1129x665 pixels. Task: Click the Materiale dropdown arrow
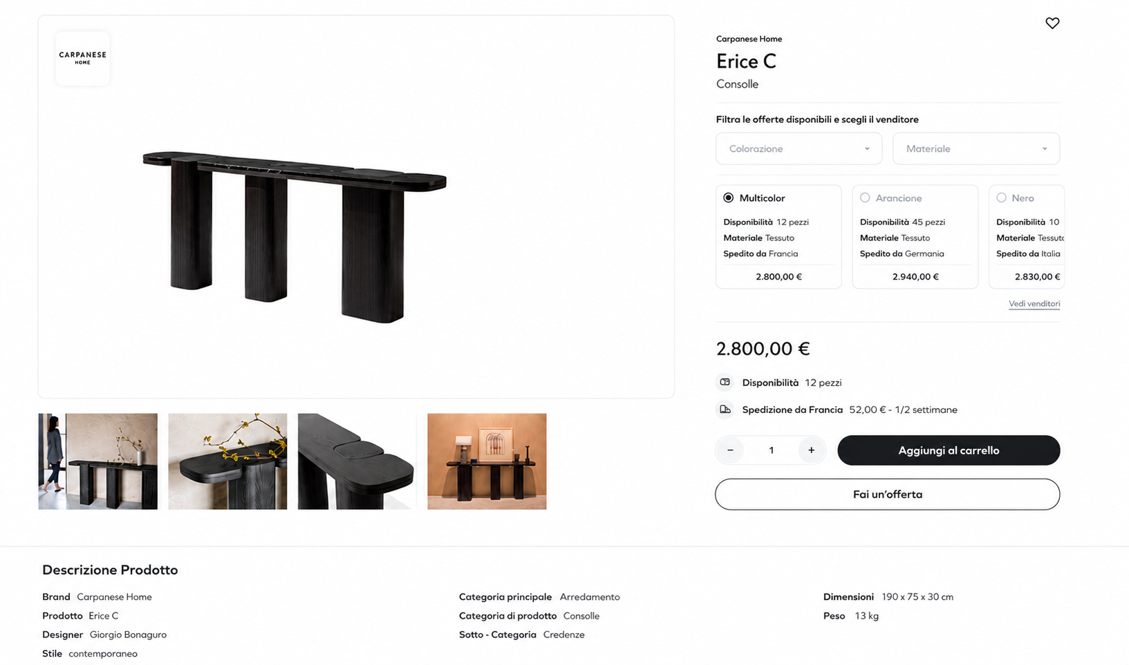coord(1045,149)
